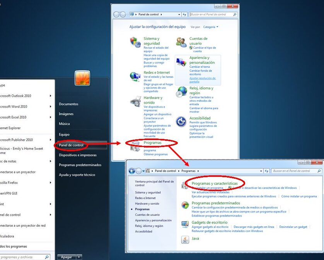Click the Accesibilidad icon
The width and height of the screenshot is (324, 260).
point(181,121)
